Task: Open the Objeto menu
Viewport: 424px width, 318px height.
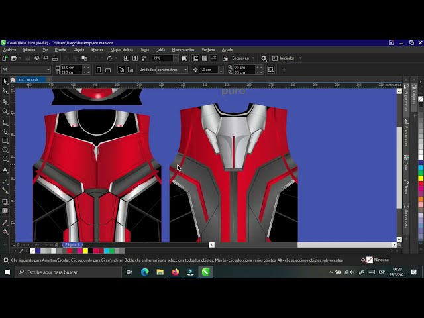Action: (x=79, y=50)
